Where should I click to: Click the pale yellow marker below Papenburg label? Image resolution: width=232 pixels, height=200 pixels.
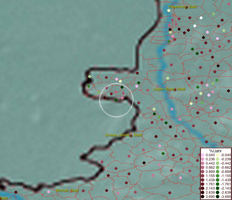pyautogui.click(x=169, y=10)
